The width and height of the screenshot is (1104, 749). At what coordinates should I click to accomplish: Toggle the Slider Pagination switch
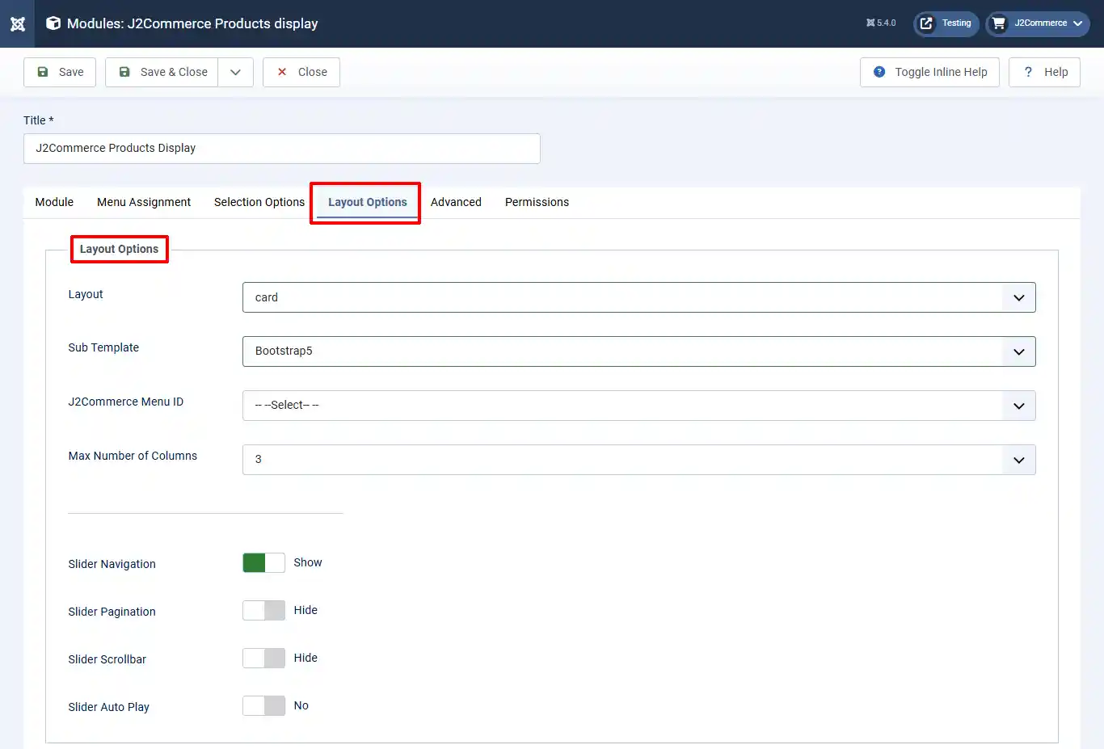click(264, 611)
